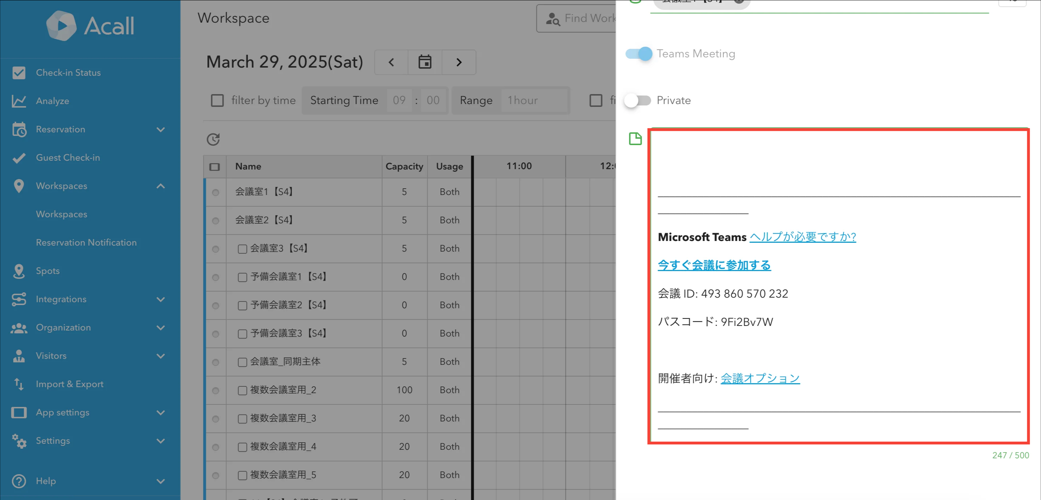Click the ヘルプが必要ですか? link
The height and width of the screenshot is (500, 1041).
point(803,237)
